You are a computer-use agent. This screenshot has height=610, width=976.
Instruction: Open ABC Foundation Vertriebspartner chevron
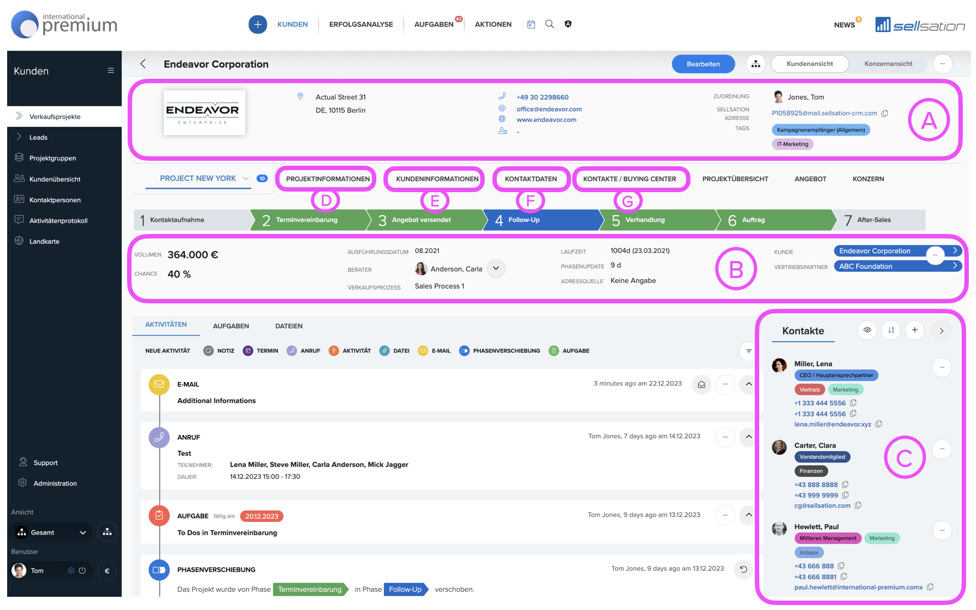(956, 266)
